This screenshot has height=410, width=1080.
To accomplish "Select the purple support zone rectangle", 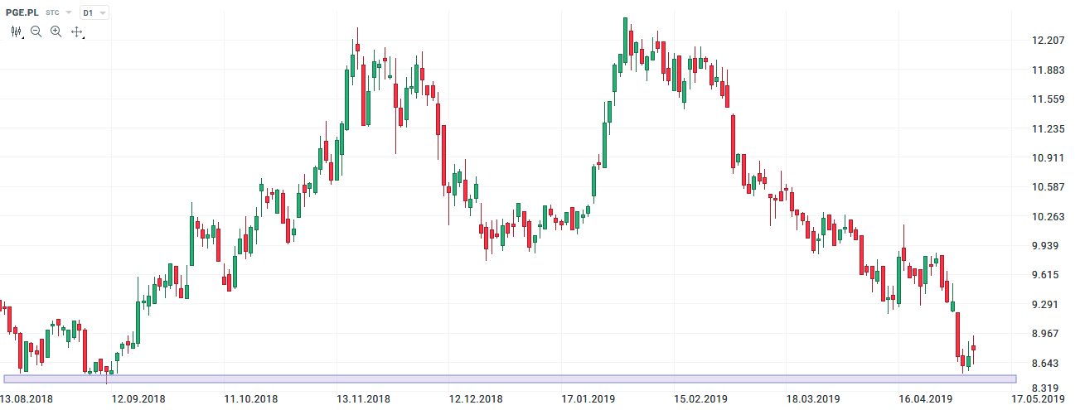I will [x=509, y=379].
